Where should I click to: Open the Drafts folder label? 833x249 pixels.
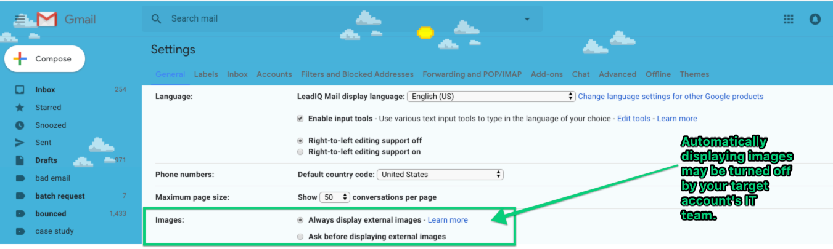(46, 160)
